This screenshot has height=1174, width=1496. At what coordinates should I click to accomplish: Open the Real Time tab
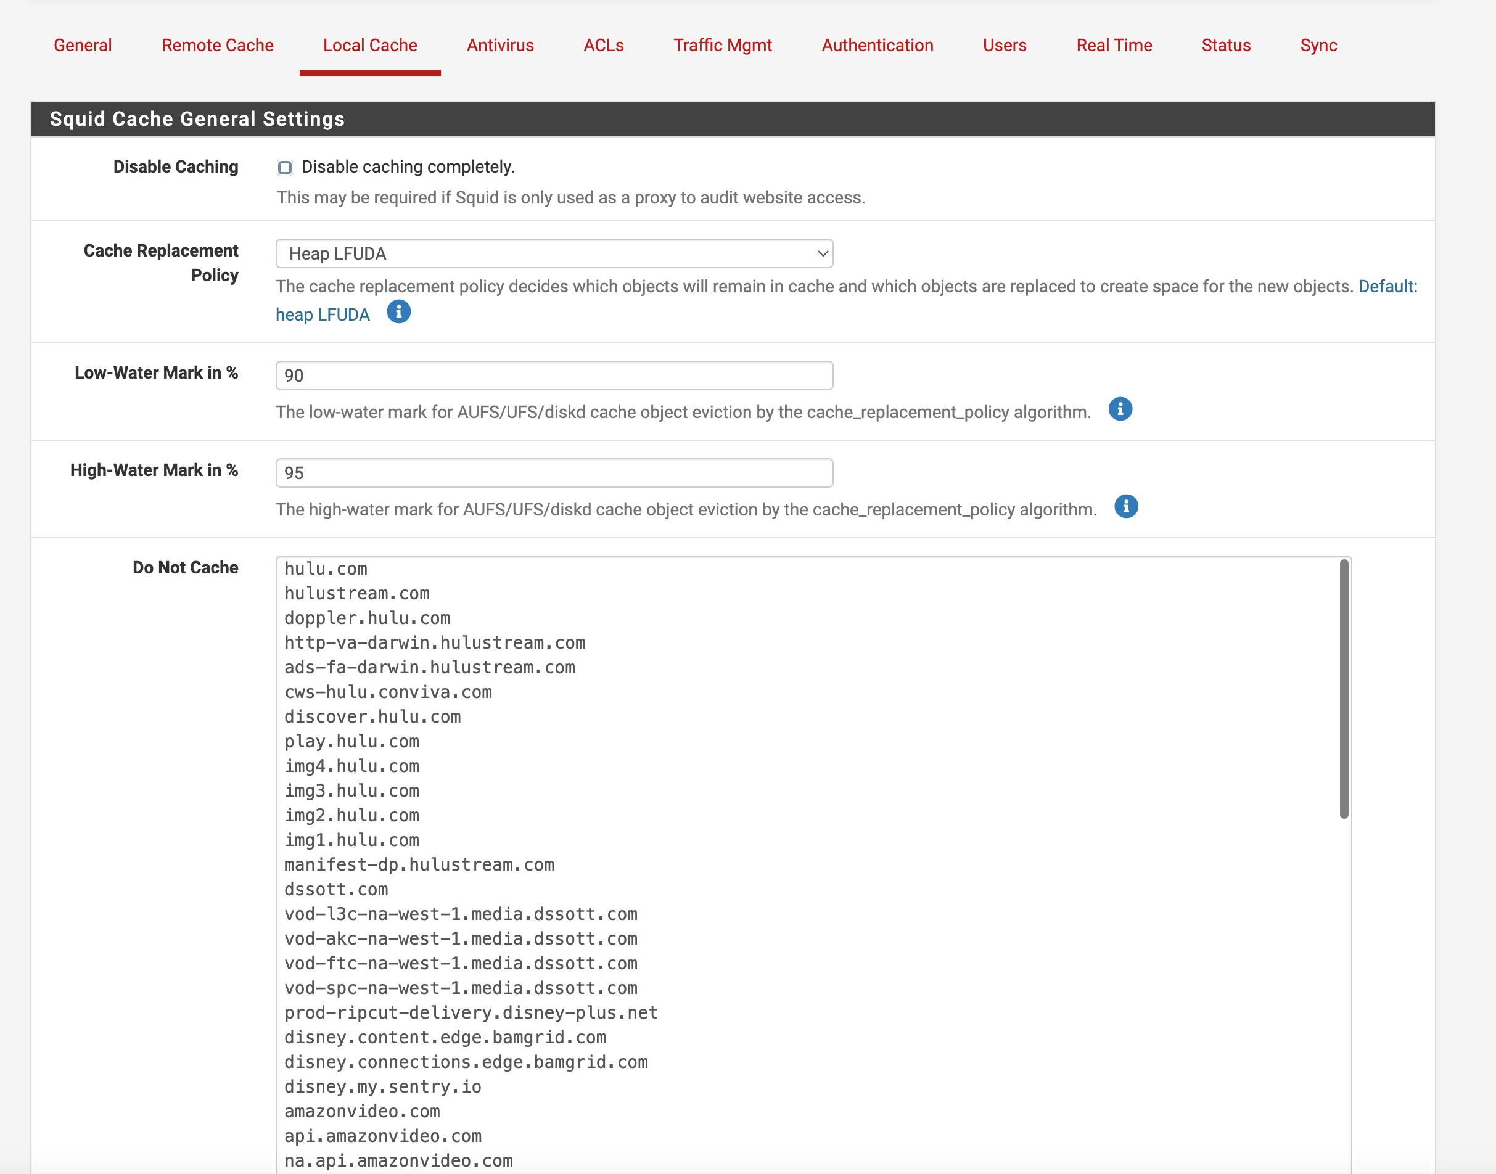point(1114,46)
